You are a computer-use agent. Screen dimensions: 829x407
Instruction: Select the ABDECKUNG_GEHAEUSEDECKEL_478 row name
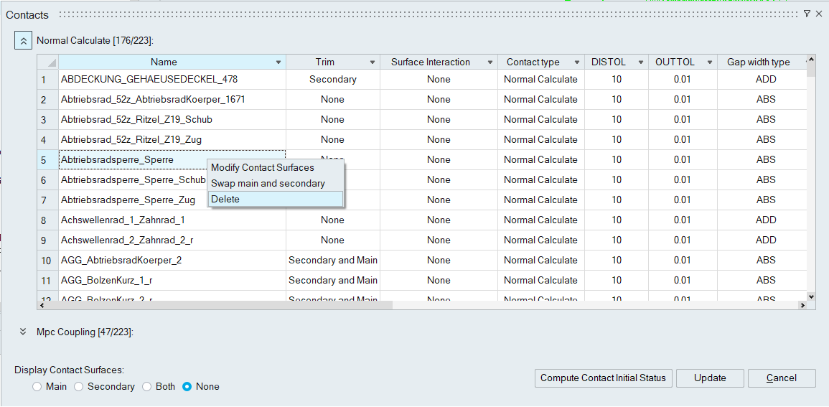149,80
